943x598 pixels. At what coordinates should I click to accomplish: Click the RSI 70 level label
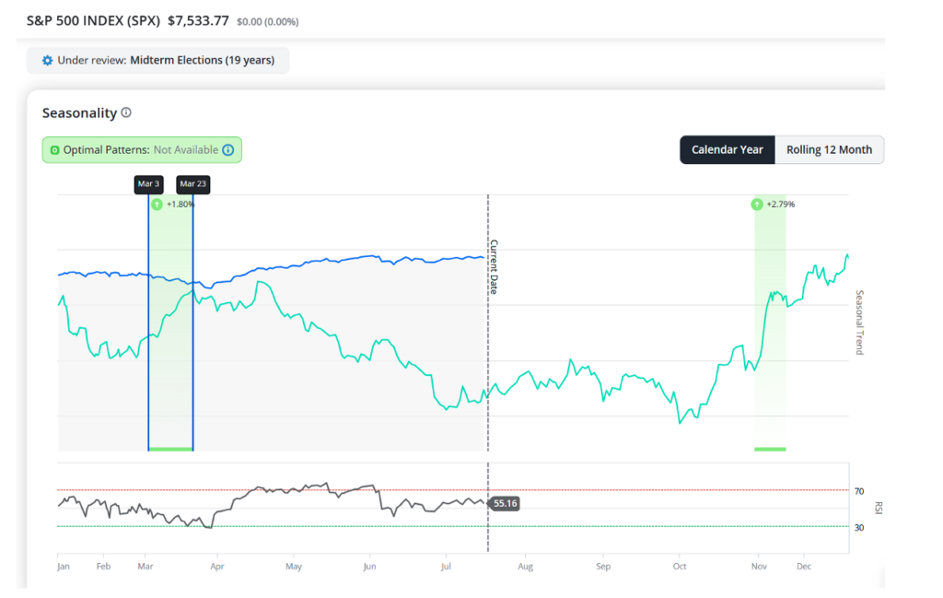pos(859,491)
